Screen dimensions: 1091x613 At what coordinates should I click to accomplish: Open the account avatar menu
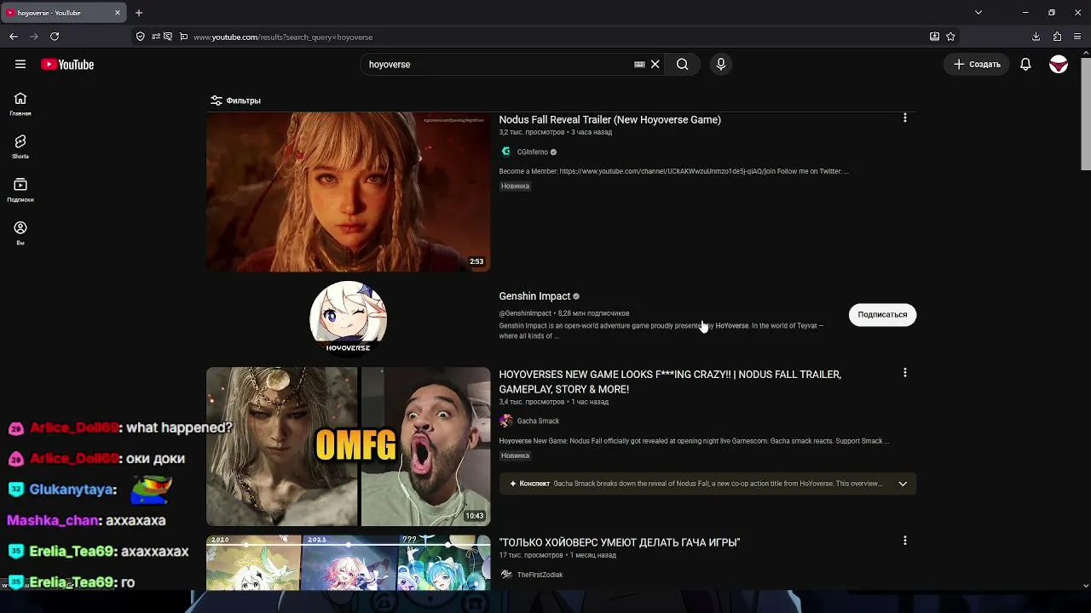pos(1059,65)
